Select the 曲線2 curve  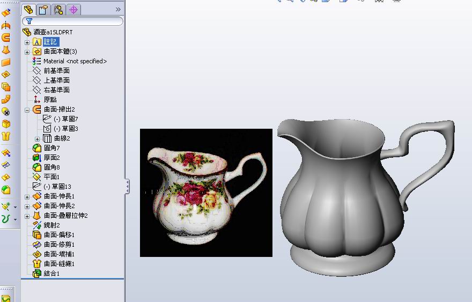62,138
